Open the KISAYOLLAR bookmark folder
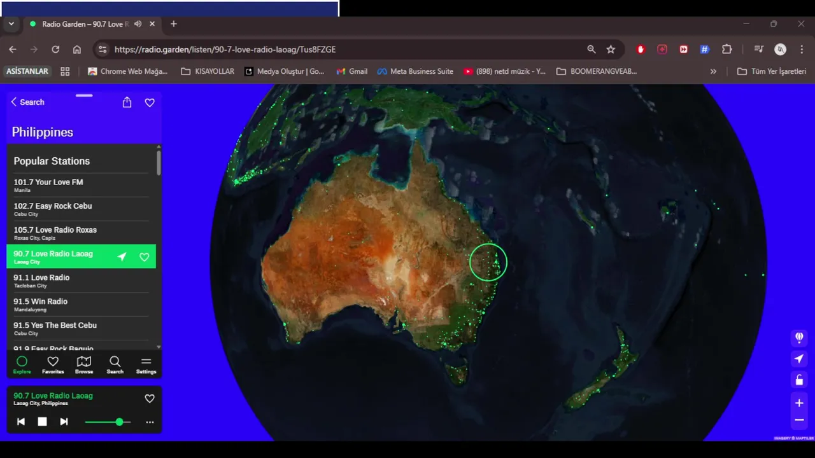The image size is (815, 458). (x=208, y=71)
